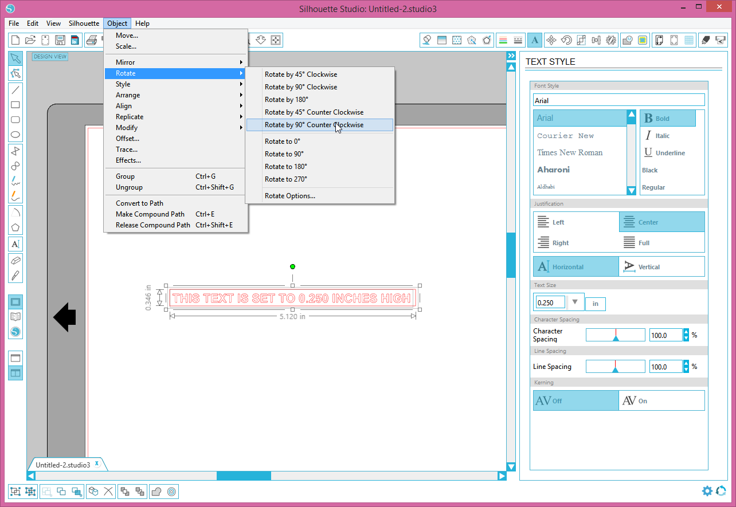Open the Fill Pattern dotted icon
Viewport: 736px width, 507px height.
[457, 40]
